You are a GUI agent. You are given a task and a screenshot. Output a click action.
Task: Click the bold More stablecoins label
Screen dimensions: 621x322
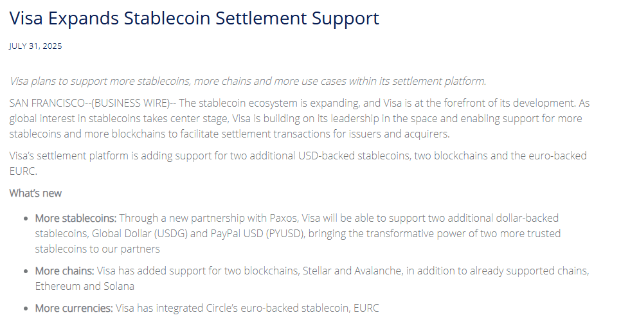(x=76, y=219)
